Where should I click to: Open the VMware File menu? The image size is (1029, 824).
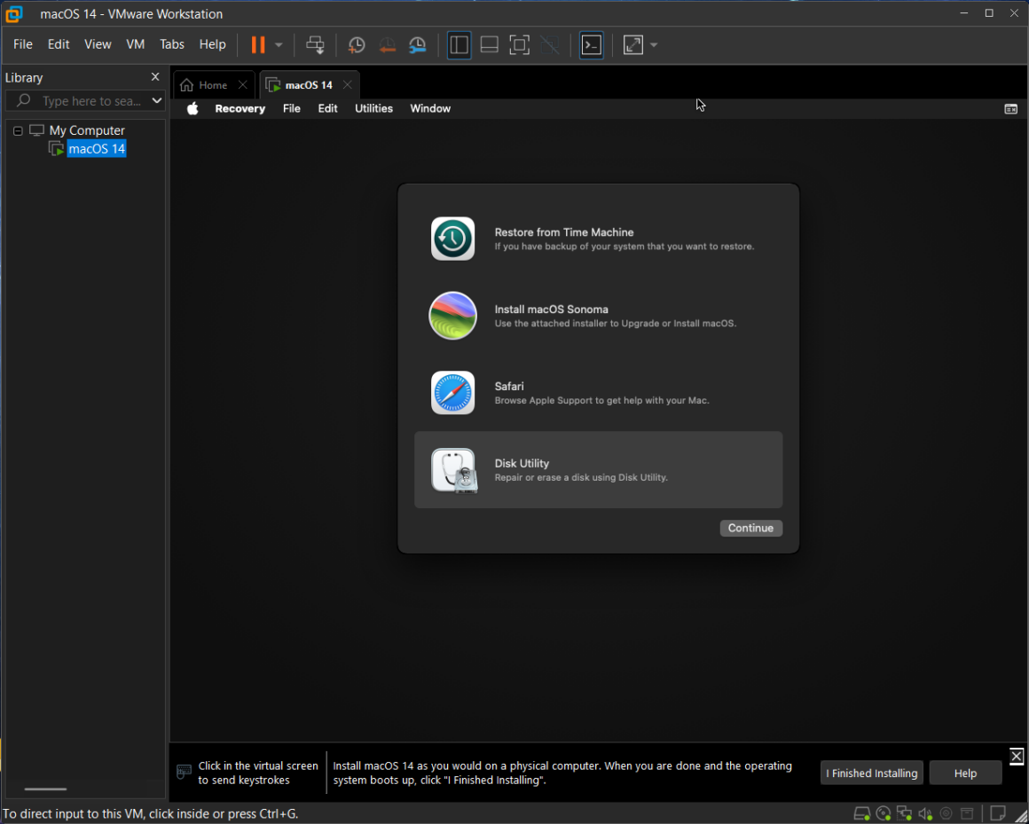(23, 44)
